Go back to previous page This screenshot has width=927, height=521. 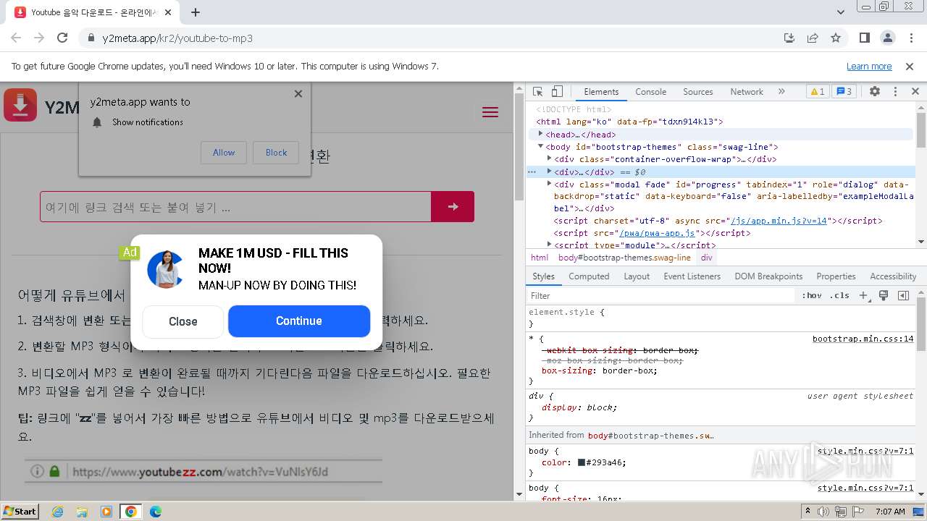click(x=16, y=38)
